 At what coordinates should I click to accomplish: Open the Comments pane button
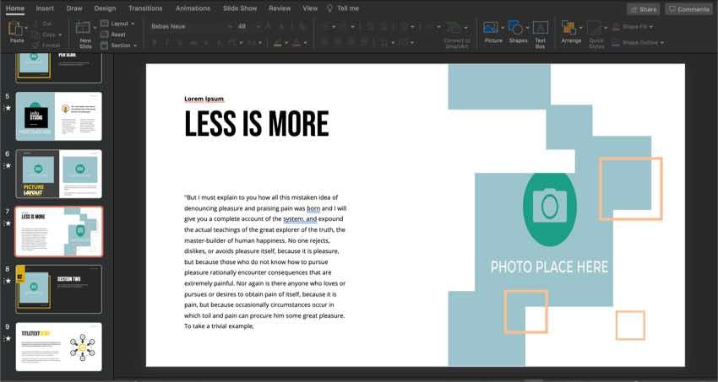click(688, 9)
